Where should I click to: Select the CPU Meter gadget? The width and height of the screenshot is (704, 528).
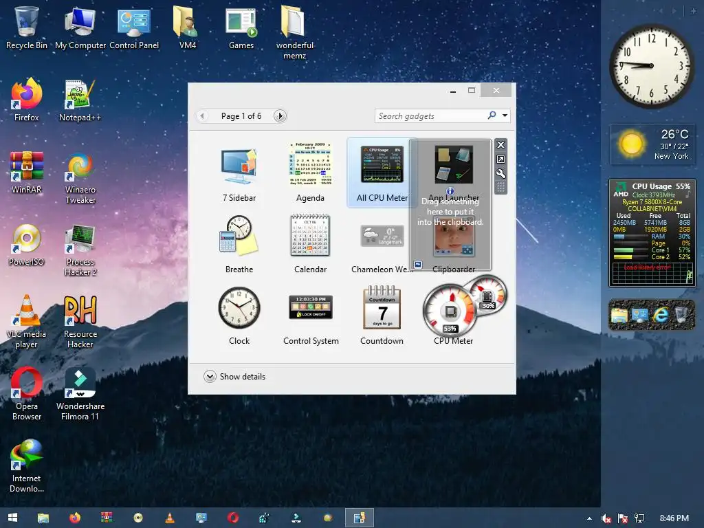point(454,316)
